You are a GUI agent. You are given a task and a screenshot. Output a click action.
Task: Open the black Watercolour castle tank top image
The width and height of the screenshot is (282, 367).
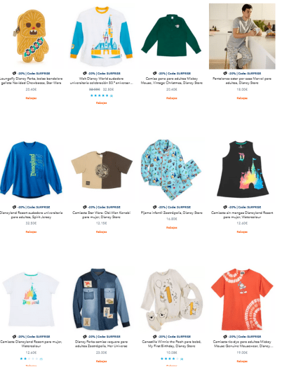pos(242,169)
